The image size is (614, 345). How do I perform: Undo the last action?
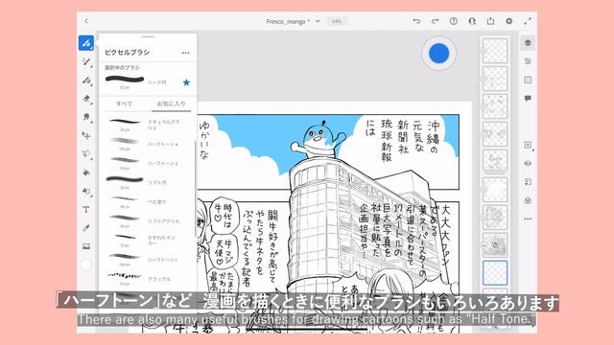coord(416,21)
